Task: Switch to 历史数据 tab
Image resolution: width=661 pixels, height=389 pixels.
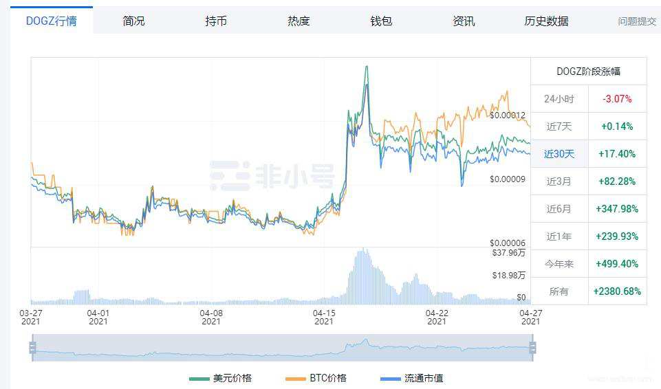Action: tap(546, 21)
